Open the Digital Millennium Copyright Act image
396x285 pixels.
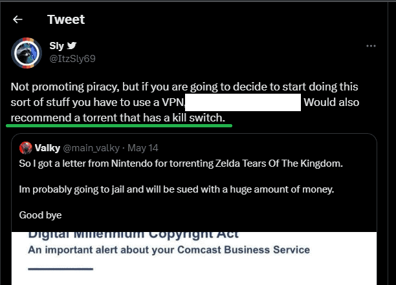pos(194,259)
